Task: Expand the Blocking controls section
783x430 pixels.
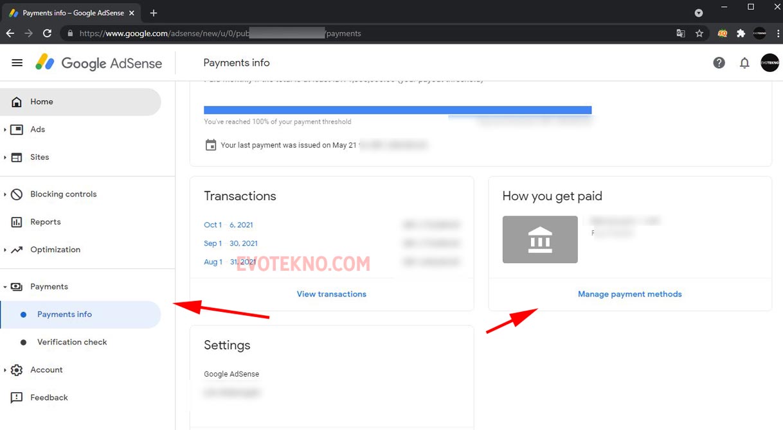Action: [x=5, y=194]
